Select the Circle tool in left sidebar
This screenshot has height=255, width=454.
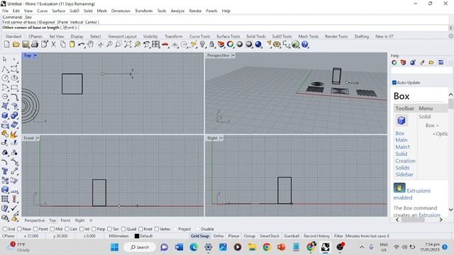pos(5,78)
